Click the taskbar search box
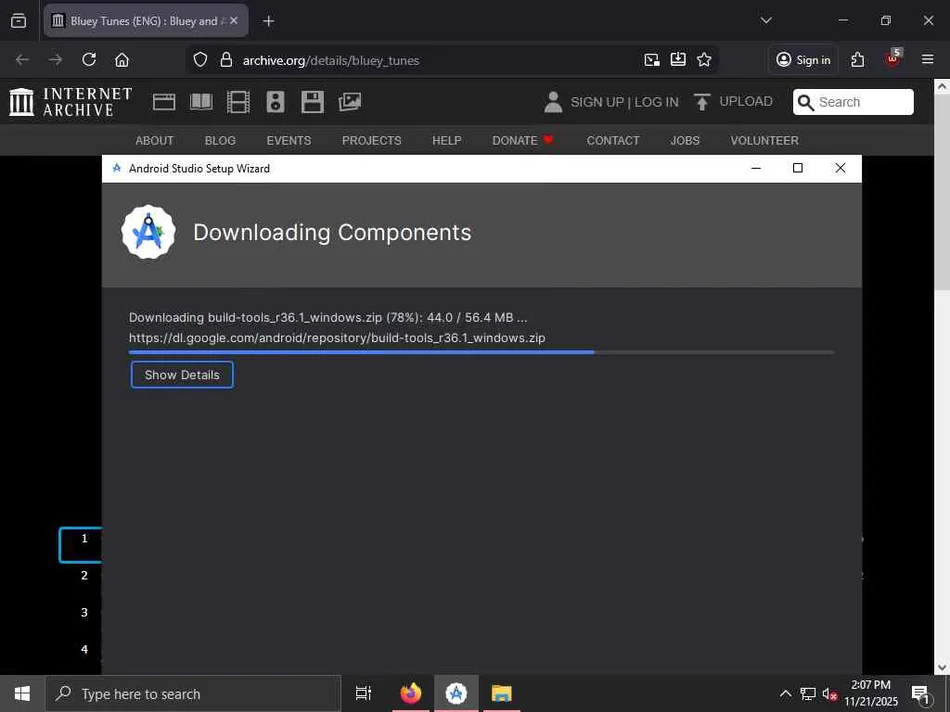The image size is (950, 712). tap(193, 693)
